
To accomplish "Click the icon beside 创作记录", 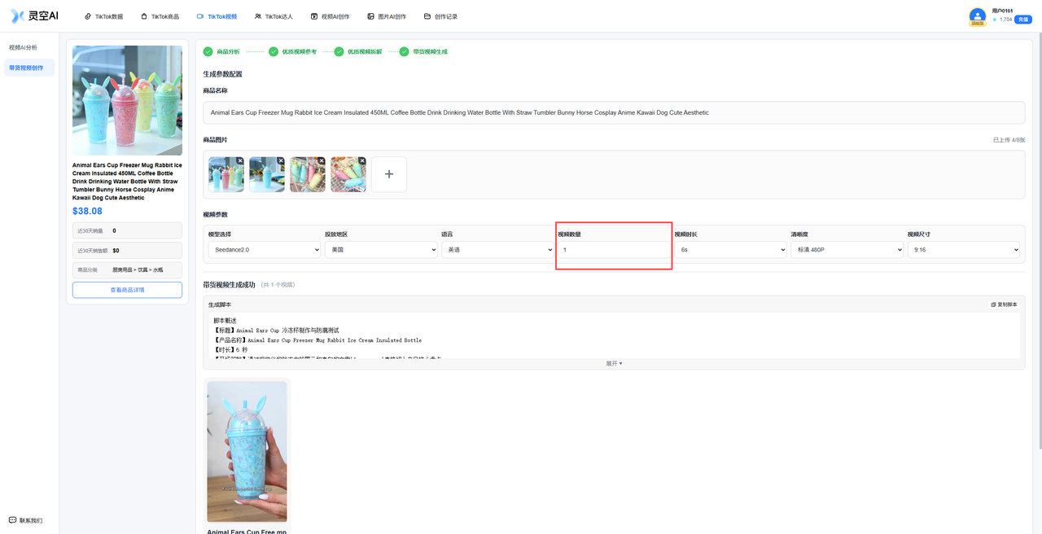I will [x=427, y=16].
